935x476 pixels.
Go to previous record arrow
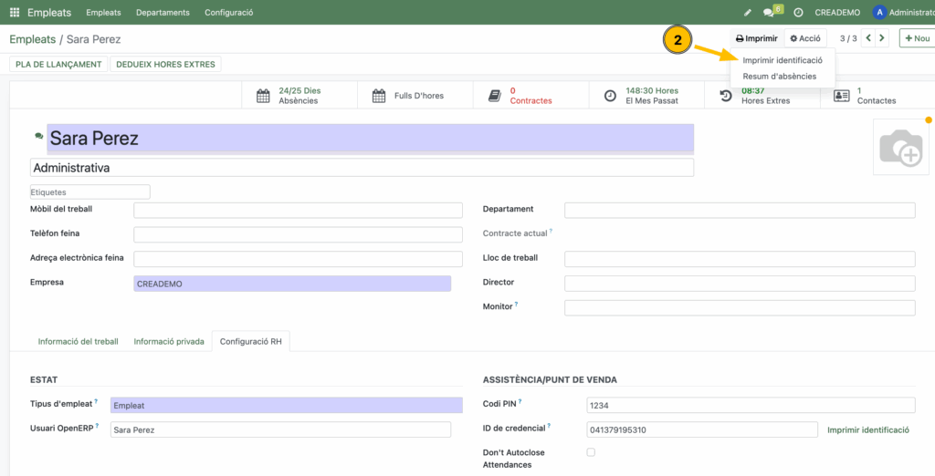pyautogui.click(x=869, y=38)
